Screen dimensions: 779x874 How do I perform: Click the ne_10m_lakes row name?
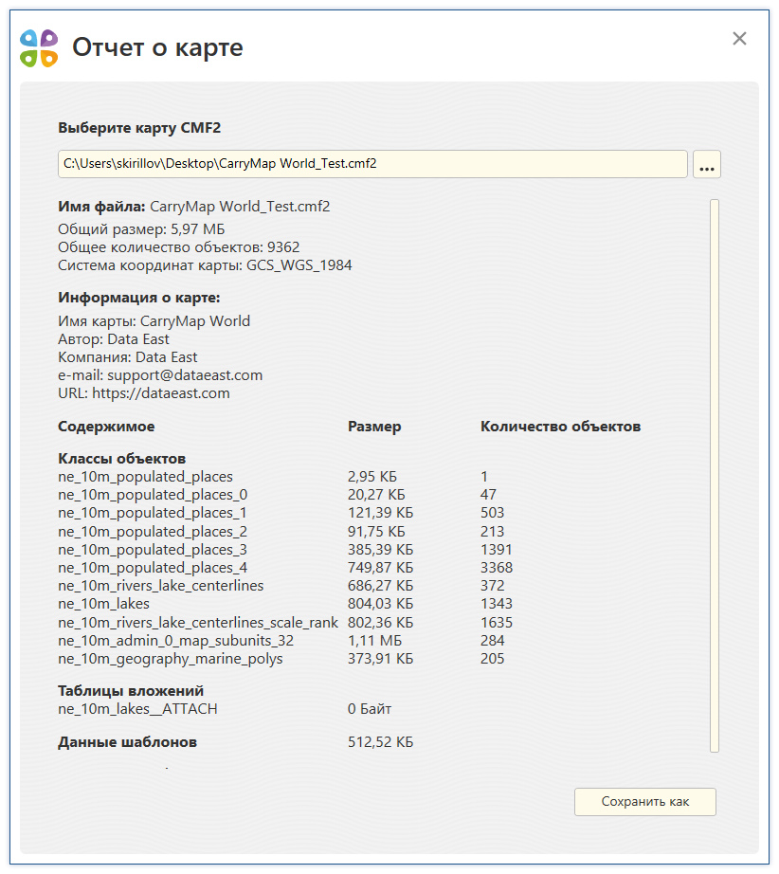pyautogui.click(x=103, y=604)
